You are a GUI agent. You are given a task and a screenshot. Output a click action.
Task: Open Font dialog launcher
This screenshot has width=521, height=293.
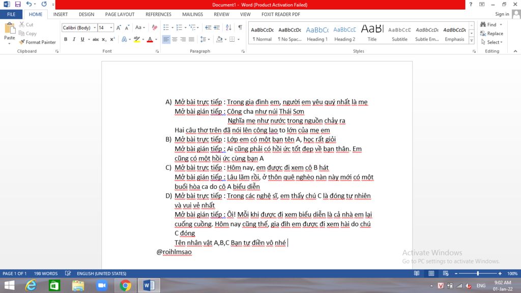(157, 51)
